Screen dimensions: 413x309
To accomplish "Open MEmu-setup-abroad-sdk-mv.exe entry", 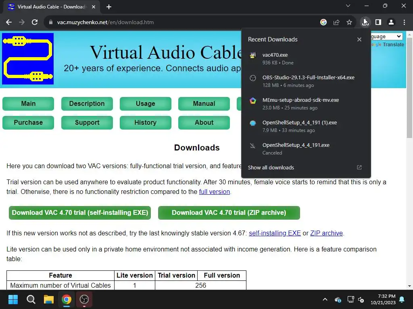I will click(x=306, y=104).
